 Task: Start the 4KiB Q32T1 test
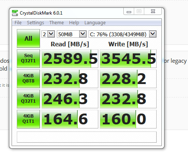pyautogui.click(x=28, y=99)
